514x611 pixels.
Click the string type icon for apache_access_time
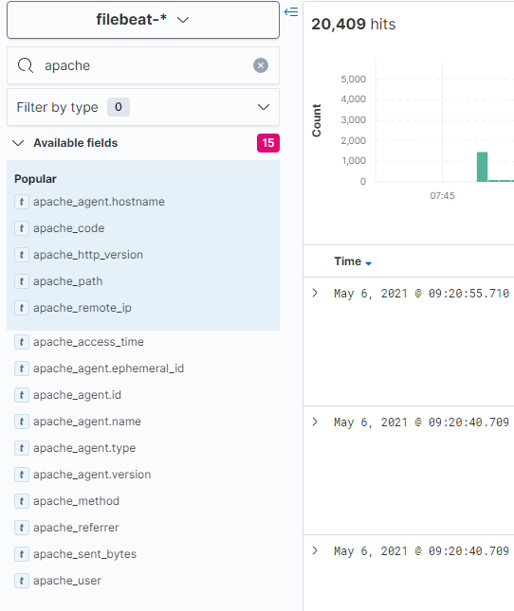[22, 342]
